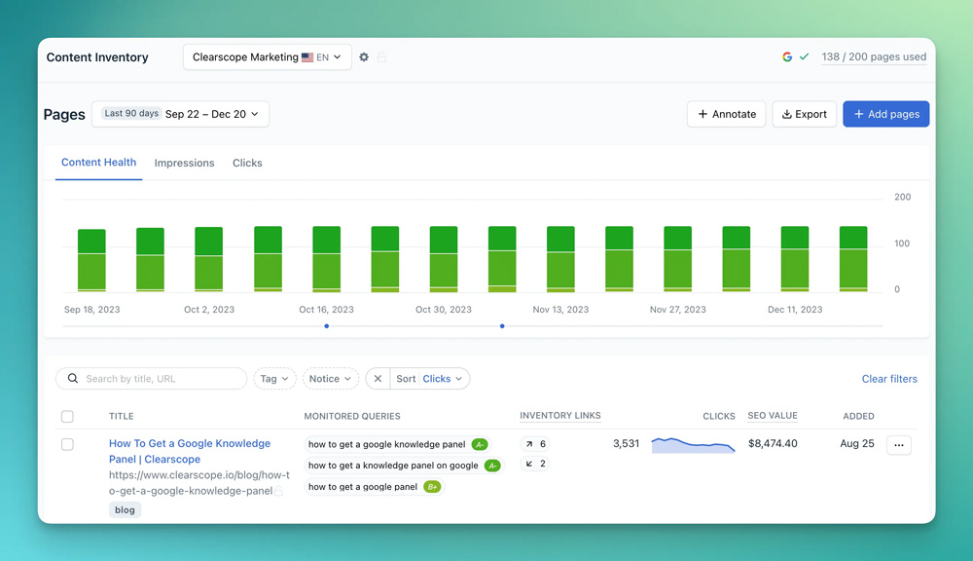
Task: Click the search magnifier icon in the search box
Action: coord(73,379)
